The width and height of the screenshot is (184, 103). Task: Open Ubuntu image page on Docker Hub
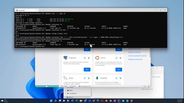coord(116,58)
